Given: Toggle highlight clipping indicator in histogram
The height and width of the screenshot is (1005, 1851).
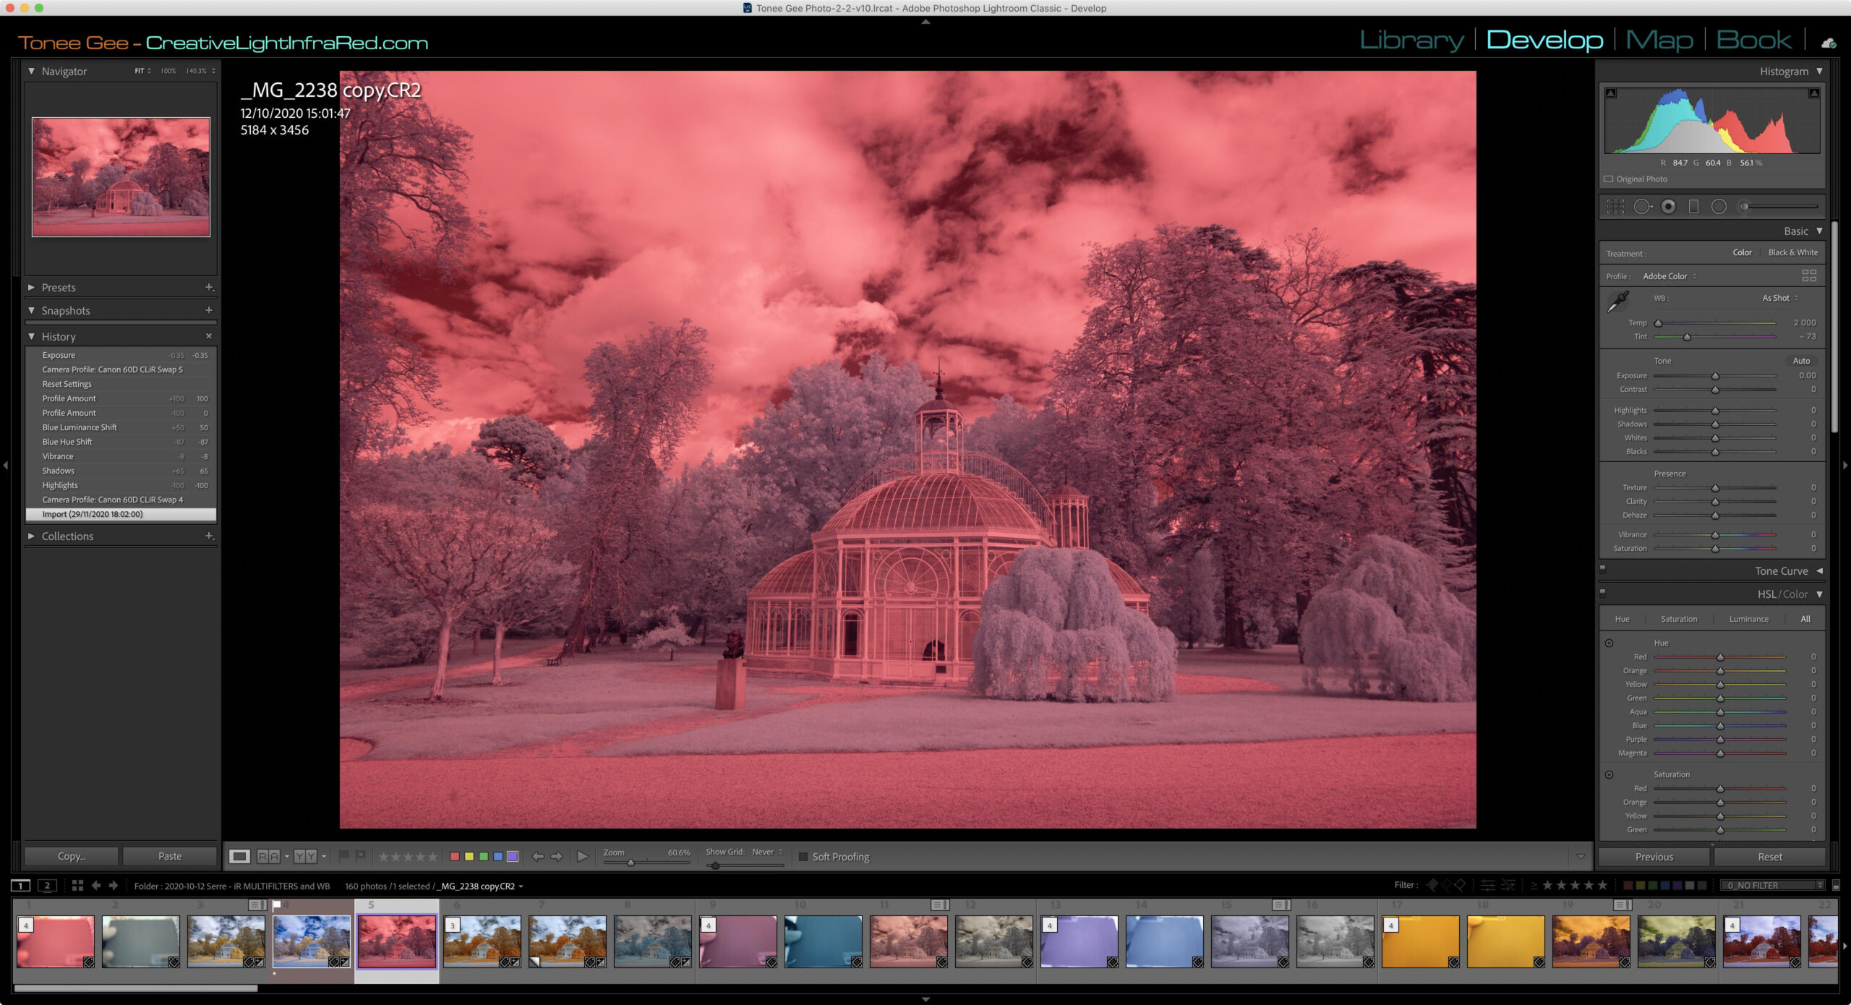Looking at the screenshot, I should [x=1813, y=93].
